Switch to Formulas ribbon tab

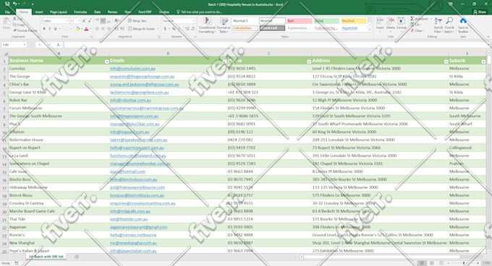pyautogui.click(x=80, y=12)
